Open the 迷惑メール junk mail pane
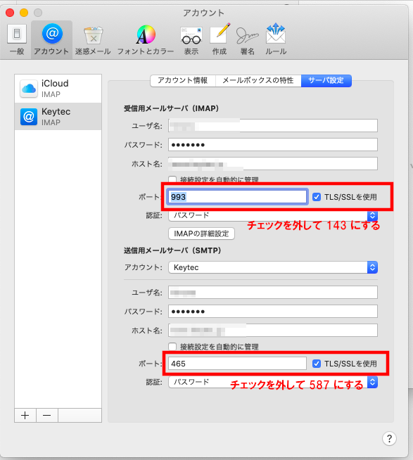Viewport: 413px width, 460px height. (93, 40)
